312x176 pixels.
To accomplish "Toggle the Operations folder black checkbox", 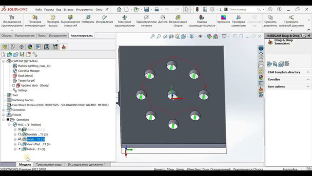I will coord(8,119).
